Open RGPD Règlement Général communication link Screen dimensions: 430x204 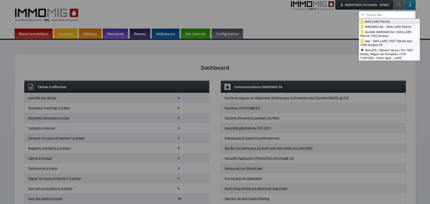coord(286,98)
